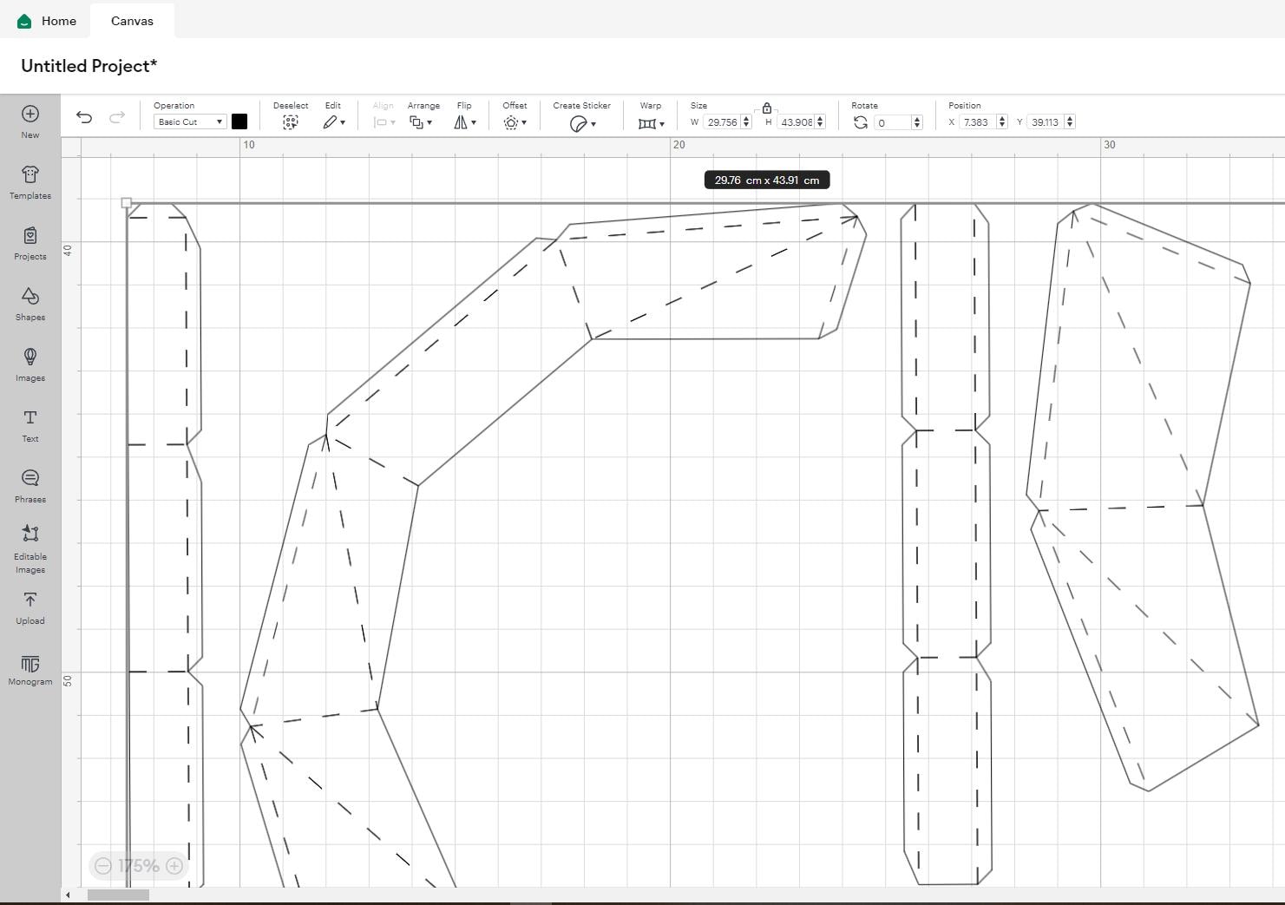Click the horizontal scrollbar left arrow

(x=68, y=895)
